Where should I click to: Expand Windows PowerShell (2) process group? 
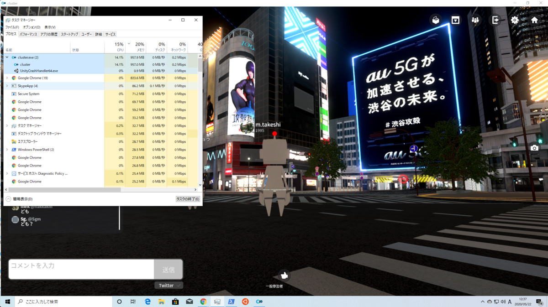pos(7,150)
